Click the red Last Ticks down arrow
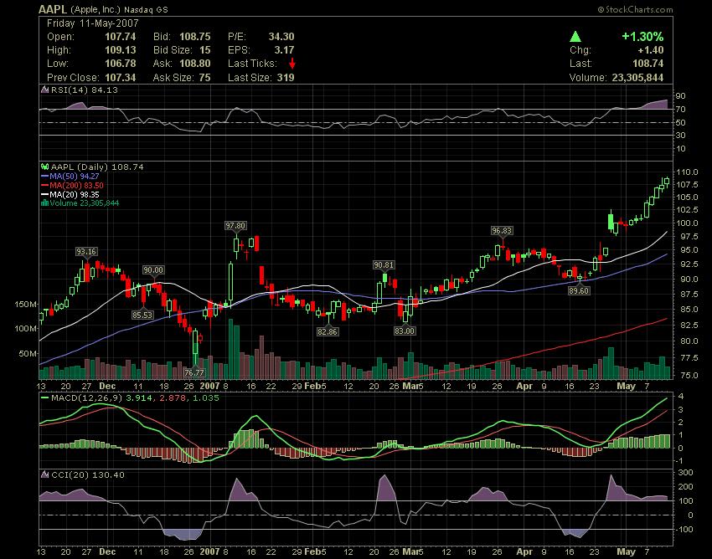The image size is (712, 559). click(292, 64)
